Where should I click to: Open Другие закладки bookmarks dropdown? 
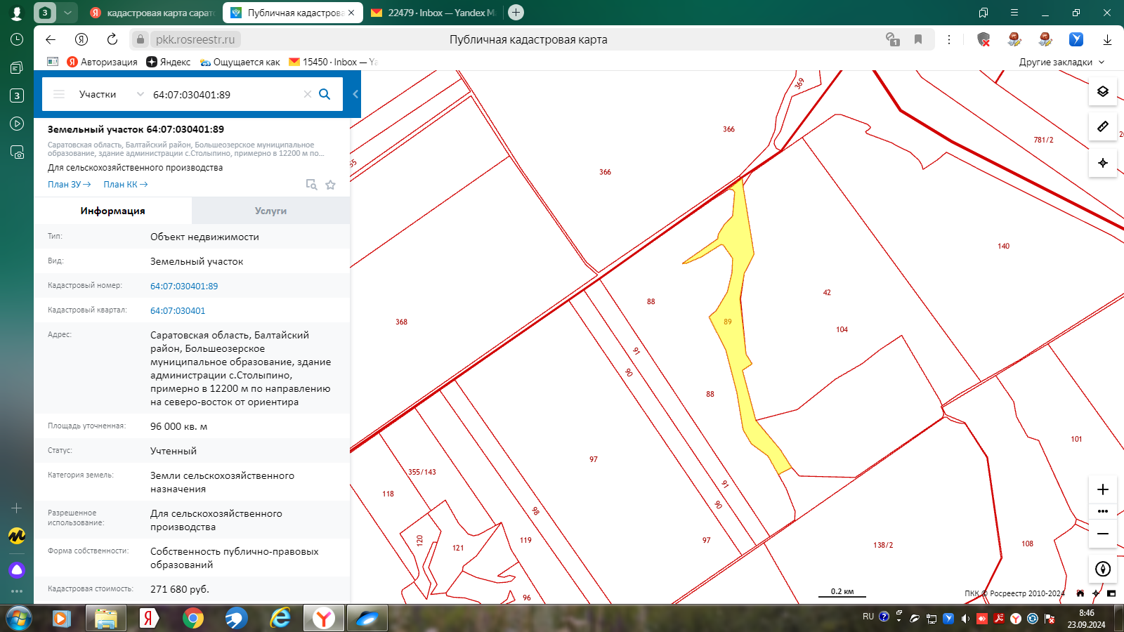coord(1061,62)
